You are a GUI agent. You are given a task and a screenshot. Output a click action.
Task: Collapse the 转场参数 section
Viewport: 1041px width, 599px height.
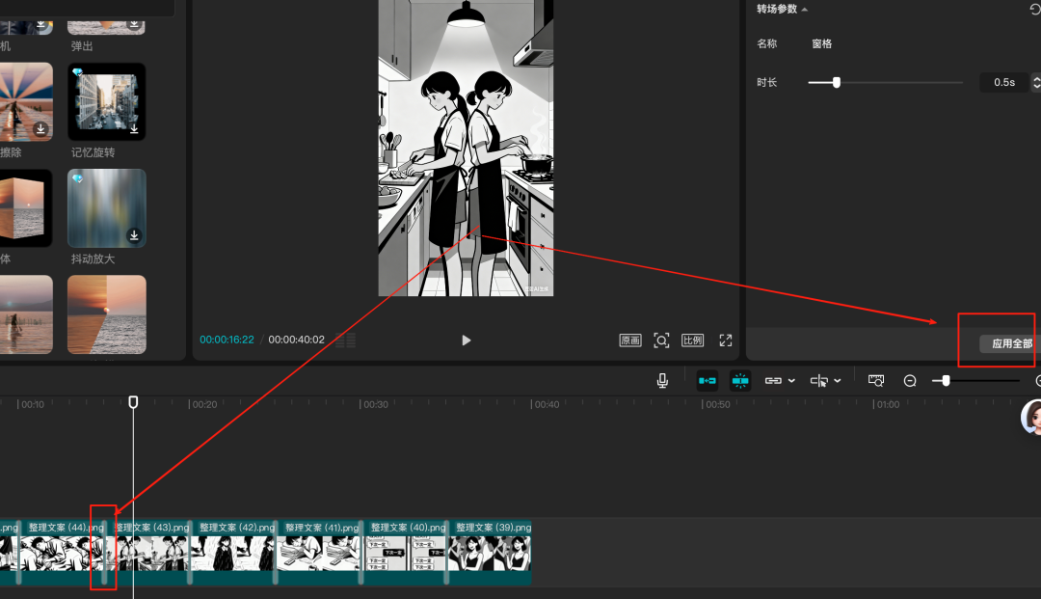[805, 10]
